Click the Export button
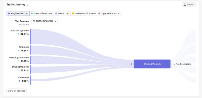 click(189, 5)
